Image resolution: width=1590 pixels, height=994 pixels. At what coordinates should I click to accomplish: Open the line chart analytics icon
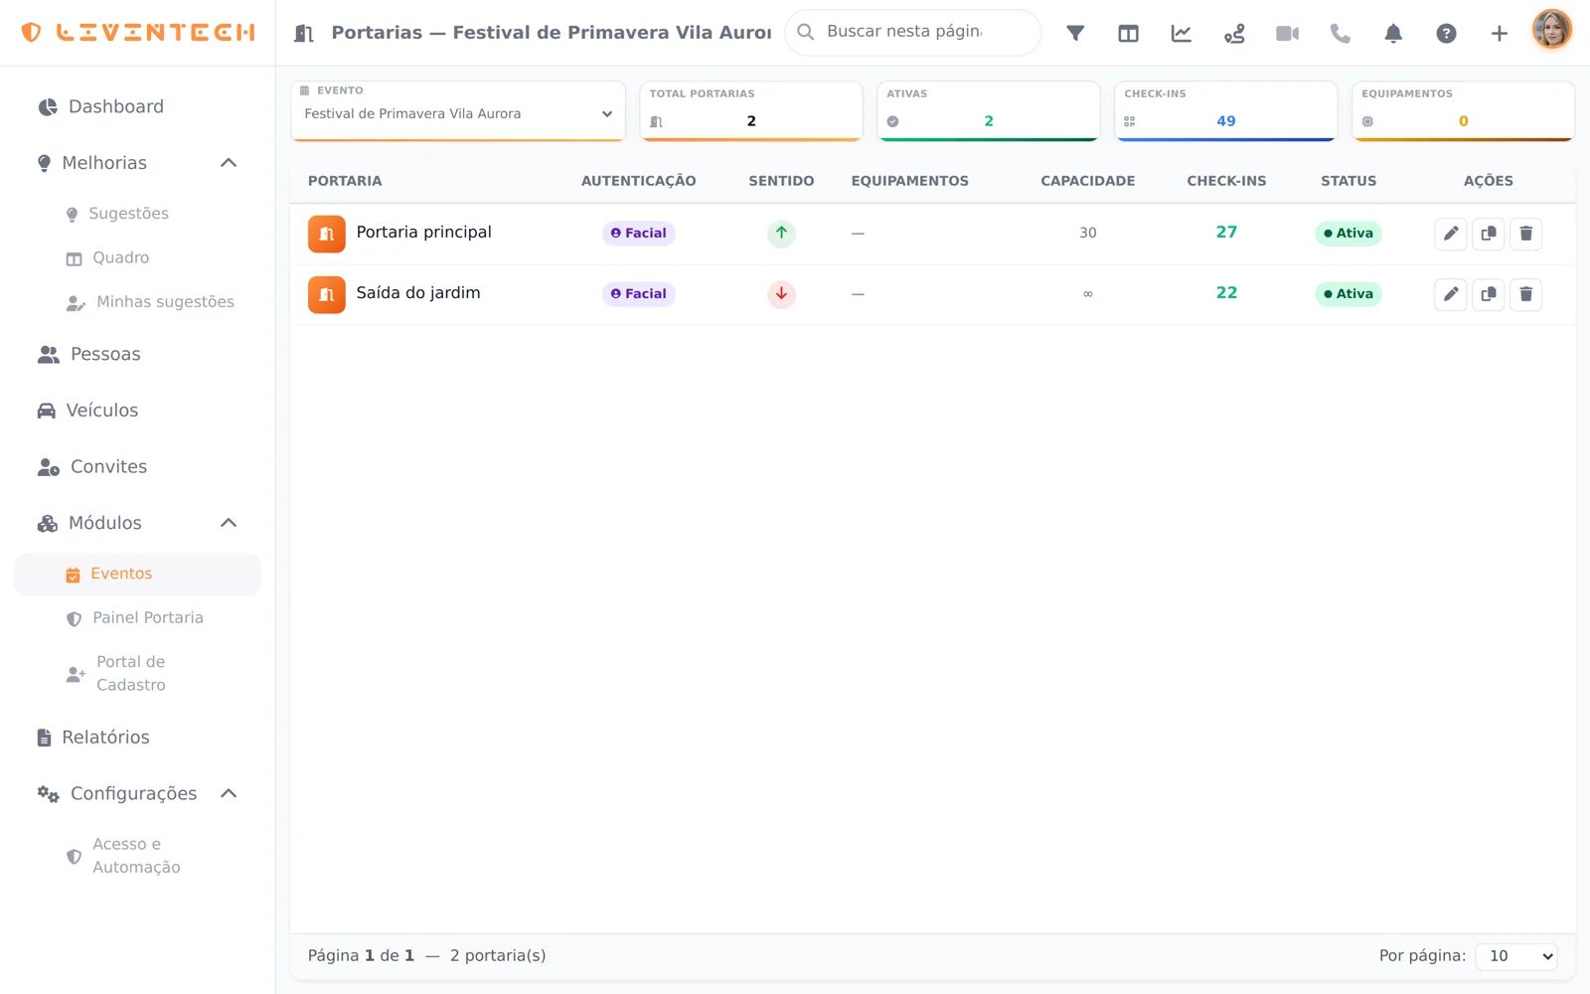1182,33
